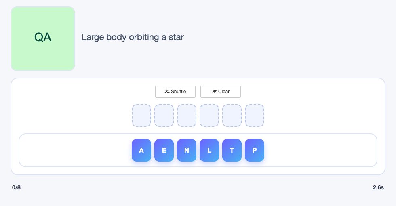The height and width of the screenshot is (206, 396).
Task: Pick the letter tile N
Action: [x=187, y=150]
